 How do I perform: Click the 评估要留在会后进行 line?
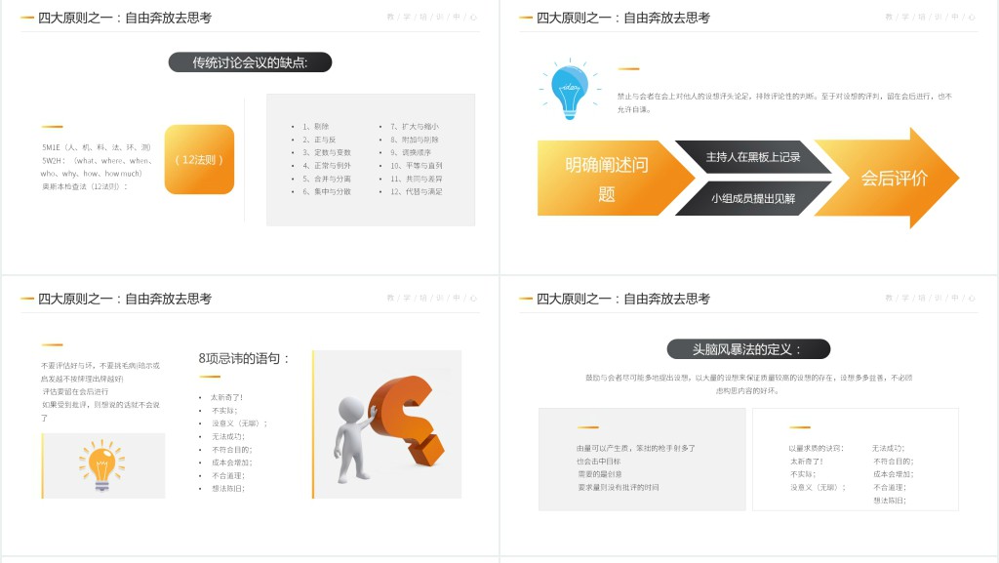click(x=75, y=391)
